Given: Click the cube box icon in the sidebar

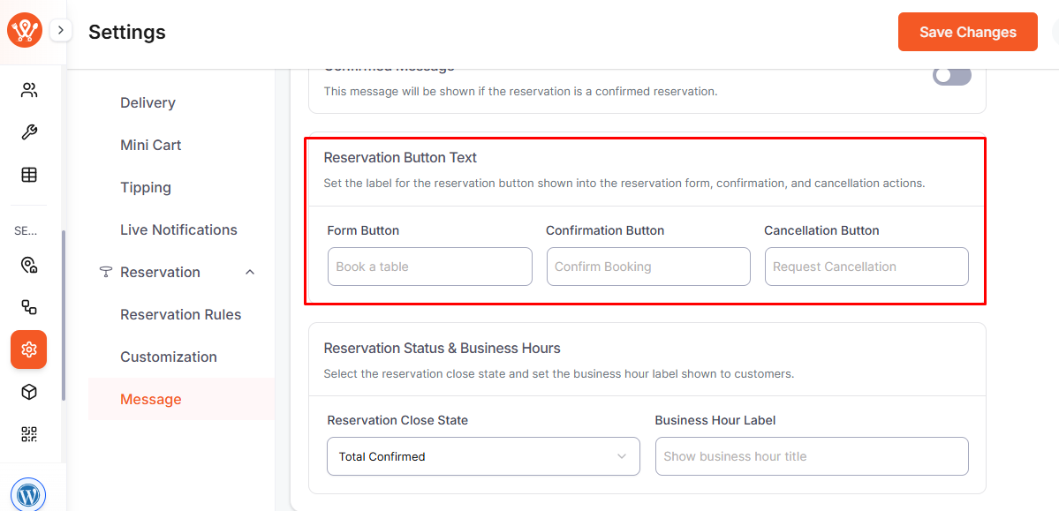Looking at the screenshot, I should click(29, 392).
